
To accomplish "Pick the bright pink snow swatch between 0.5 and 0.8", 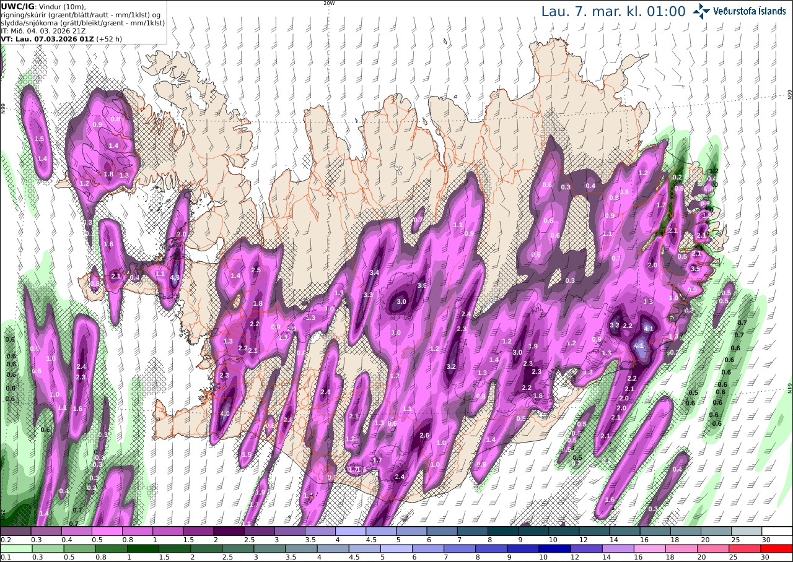I will pyautogui.click(x=107, y=531).
